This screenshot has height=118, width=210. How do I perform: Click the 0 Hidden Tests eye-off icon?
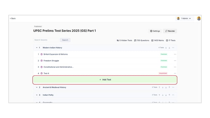click(x=118, y=40)
